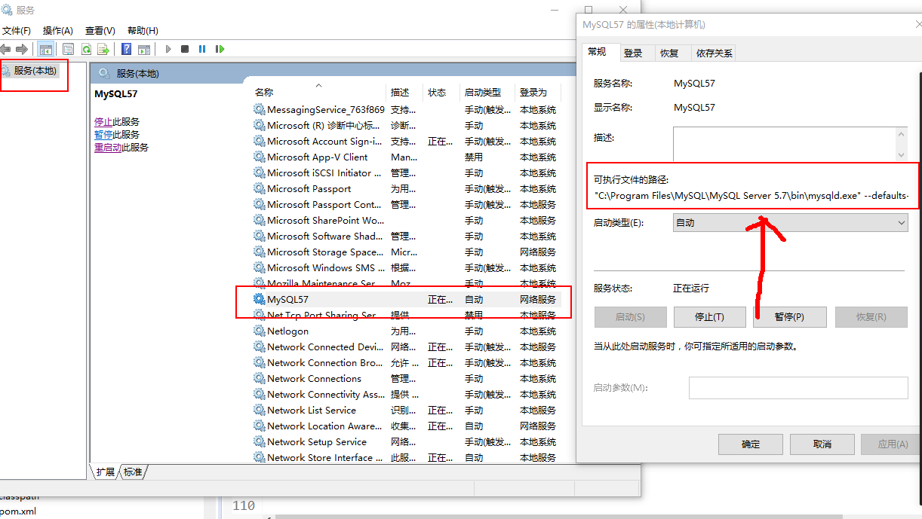Open the 操作(A) menu
Image resolution: width=922 pixels, height=519 pixels.
pos(58,31)
